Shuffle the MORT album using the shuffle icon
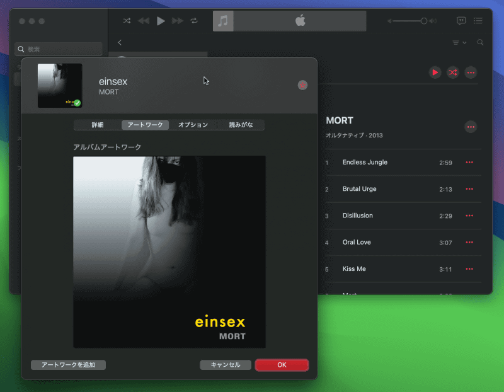Viewport: 504px width, 392px height. [453, 72]
